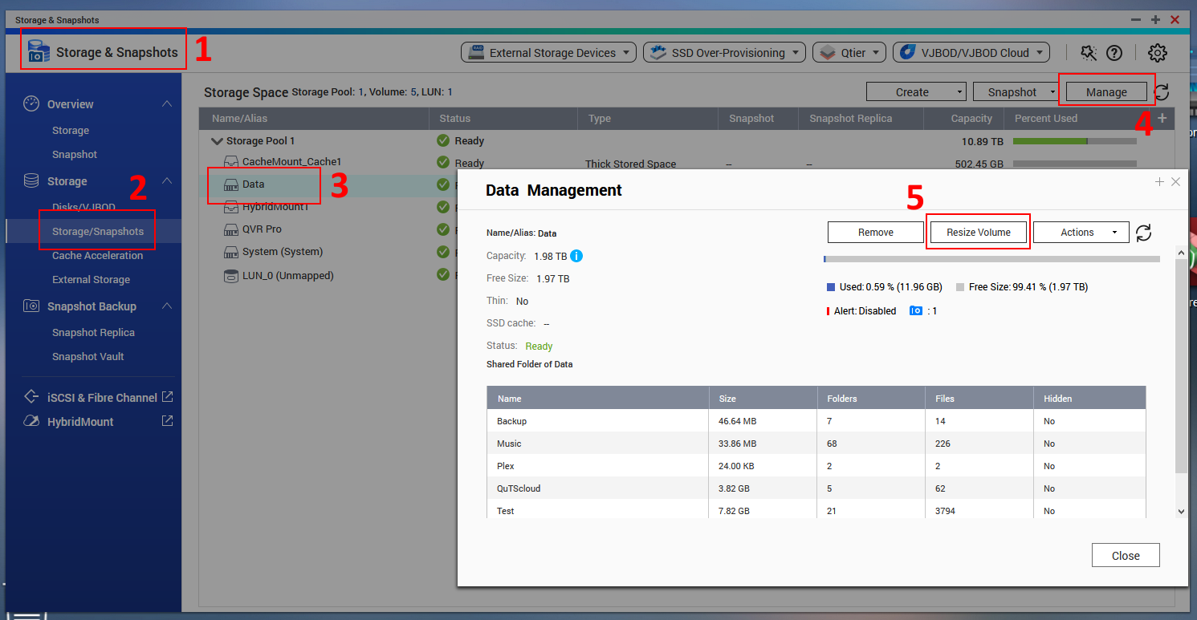1197x620 pixels.
Task: Open the Create dropdown menu
Action: pyautogui.click(x=916, y=92)
